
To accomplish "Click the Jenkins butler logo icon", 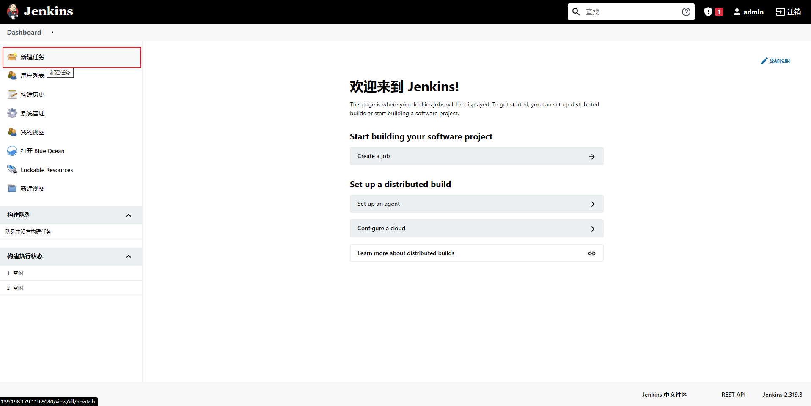I will (13, 11).
